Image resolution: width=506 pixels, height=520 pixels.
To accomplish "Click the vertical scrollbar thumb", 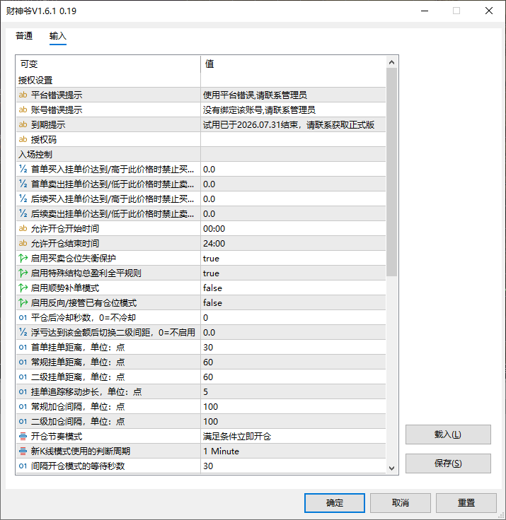I will 392,172.
